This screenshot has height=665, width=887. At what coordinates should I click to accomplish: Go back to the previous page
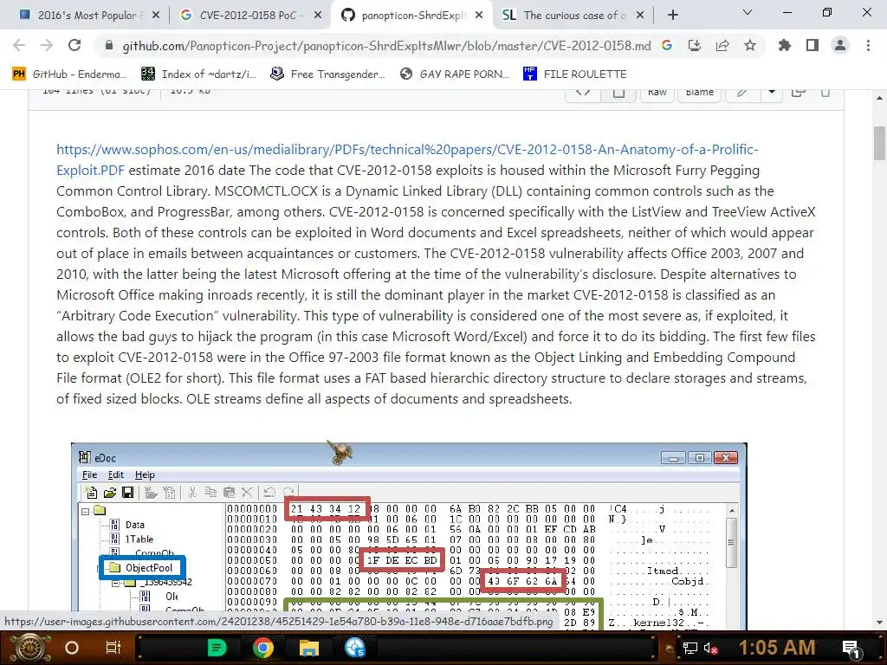pos(19,45)
